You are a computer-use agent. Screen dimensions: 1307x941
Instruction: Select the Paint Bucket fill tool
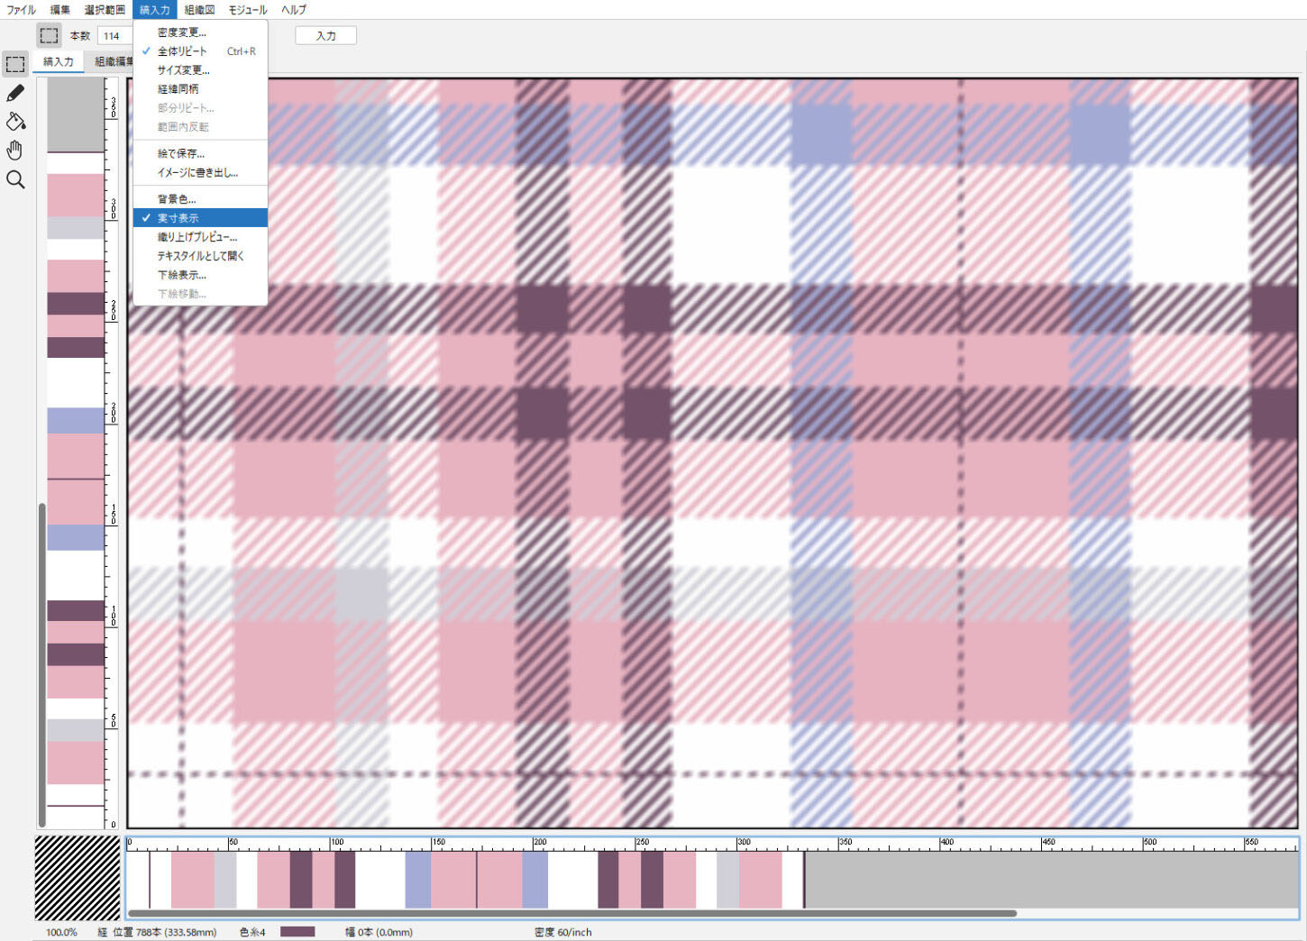click(15, 122)
